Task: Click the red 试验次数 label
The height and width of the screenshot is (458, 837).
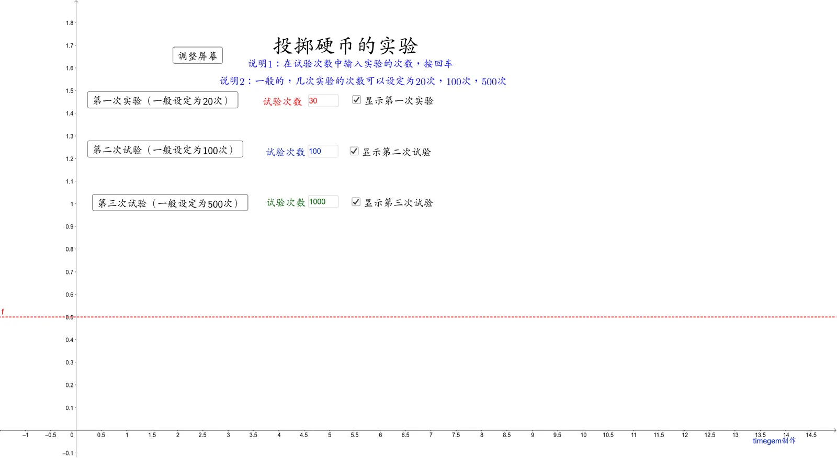Action: (282, 101)
